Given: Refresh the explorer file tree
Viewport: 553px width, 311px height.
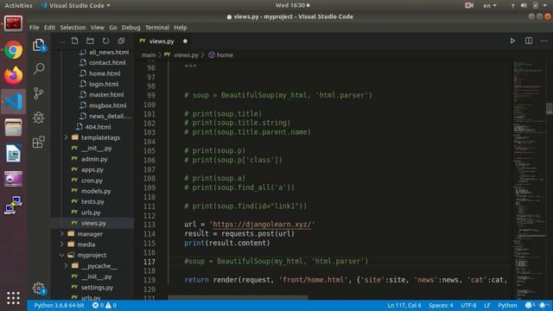Looking at the screenshot, I should tap(105, 41).
